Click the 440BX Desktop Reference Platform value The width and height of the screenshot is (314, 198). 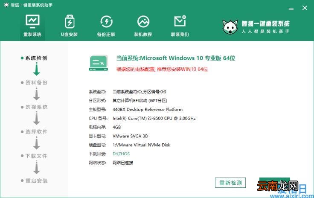click(x=148, y=110)
